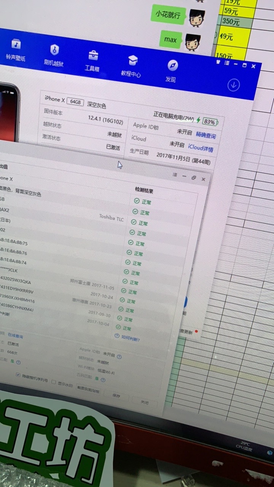Click the max chat message bubble
The image size is (274, 487).
(x=170, y=39)
